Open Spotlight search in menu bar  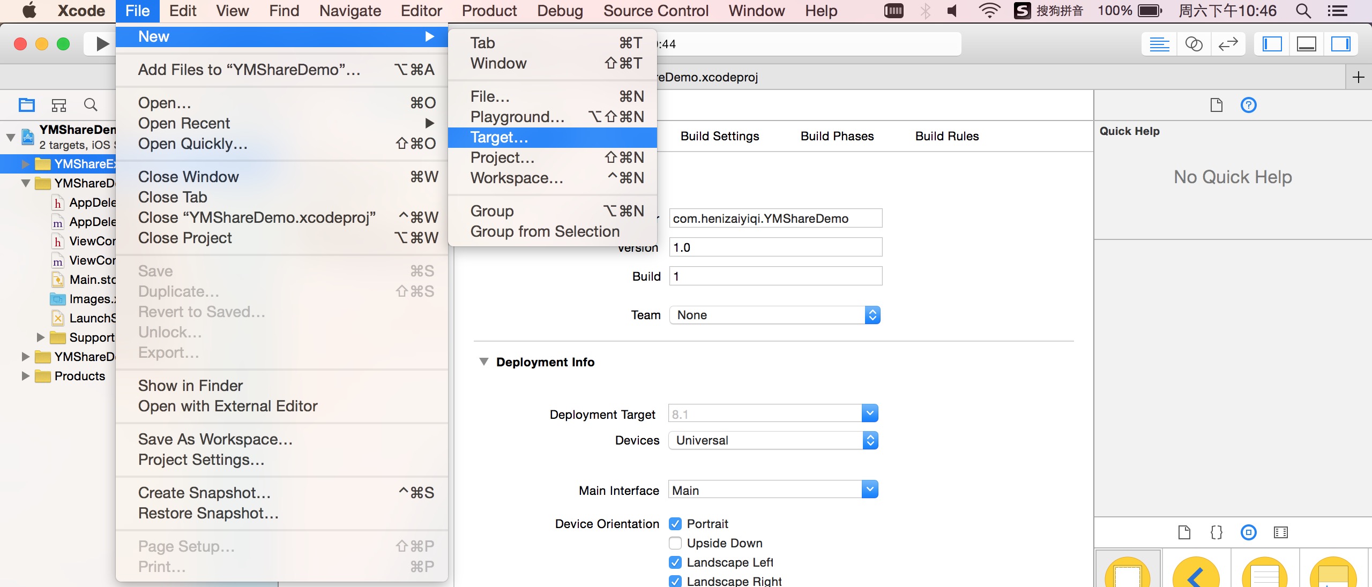click(1303, 11)
